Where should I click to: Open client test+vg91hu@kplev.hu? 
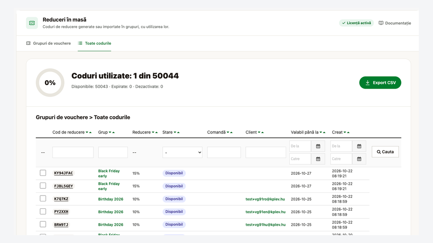pos(265,225)
